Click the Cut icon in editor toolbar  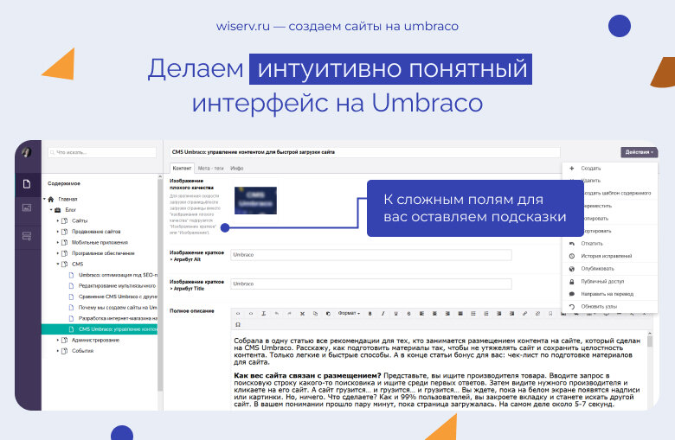click(x=302, y=314)
